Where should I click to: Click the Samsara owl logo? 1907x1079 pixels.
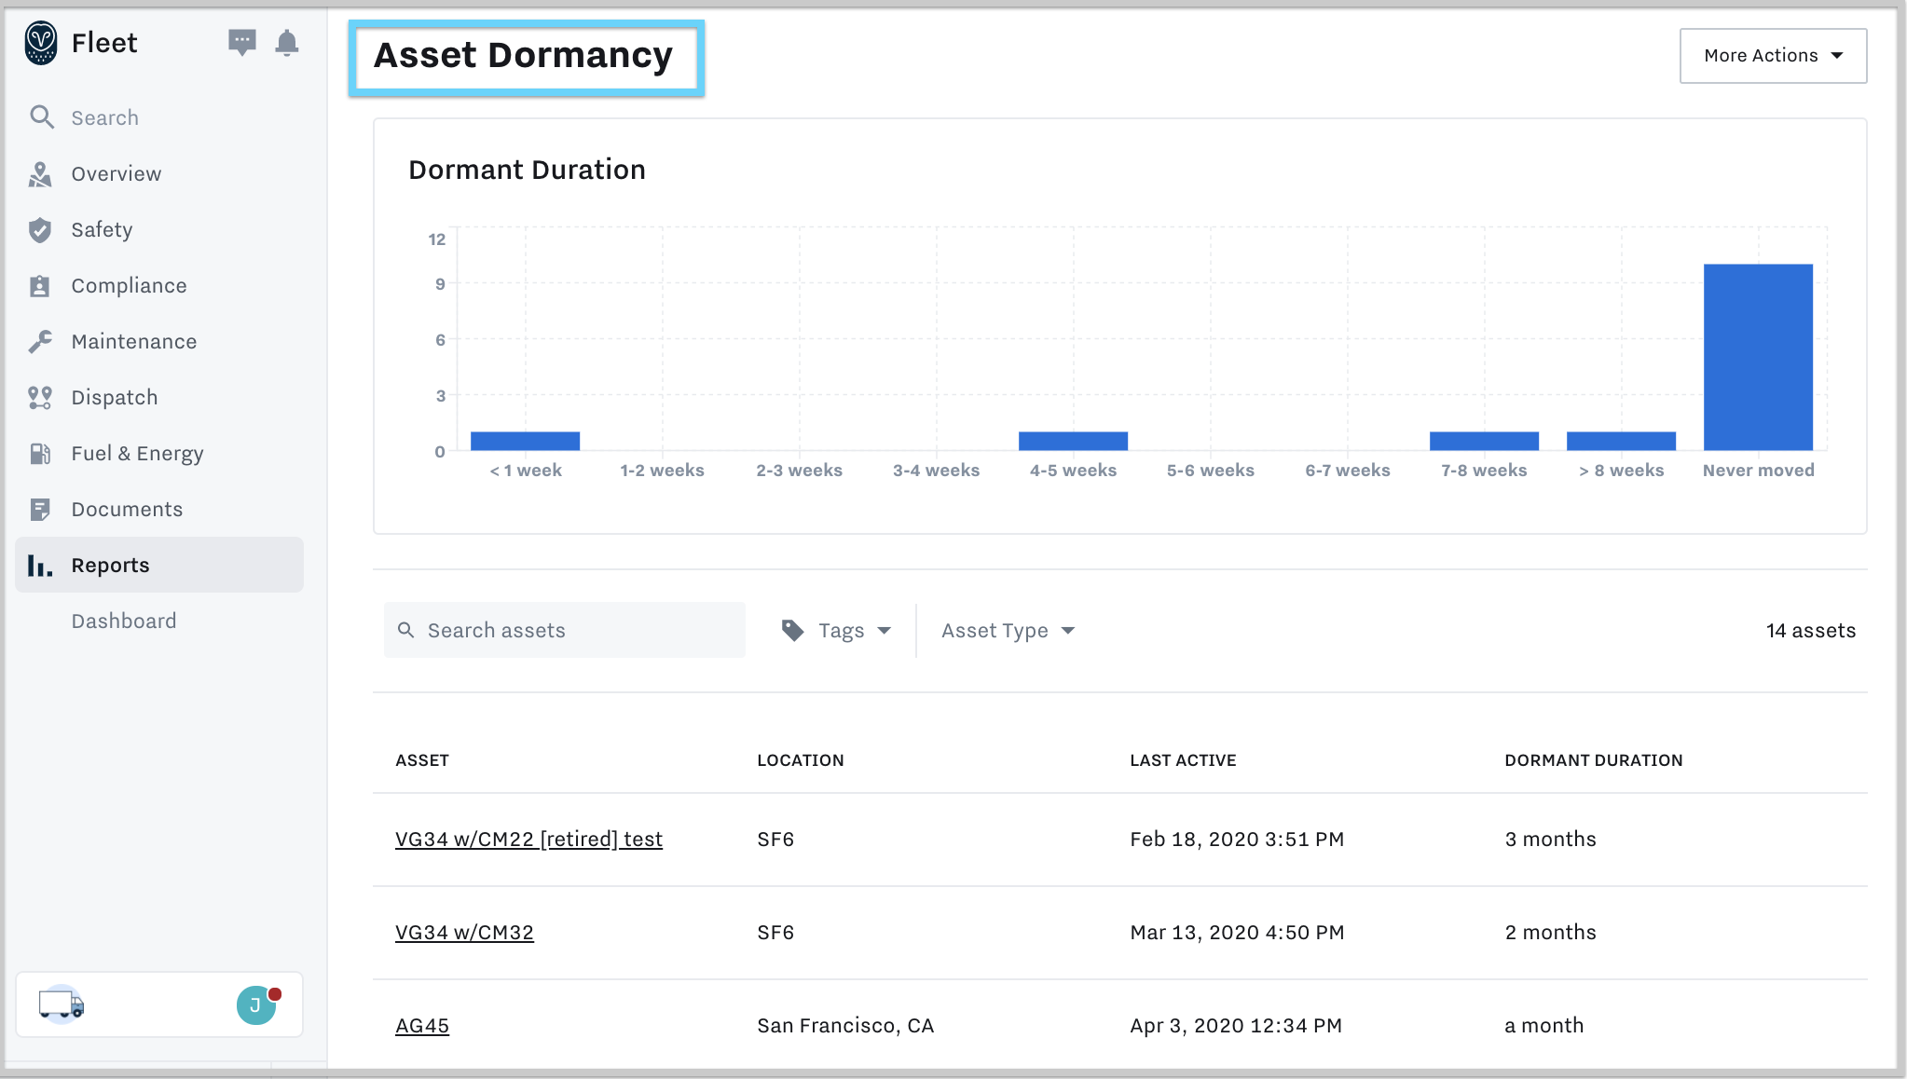coord(41,43)
